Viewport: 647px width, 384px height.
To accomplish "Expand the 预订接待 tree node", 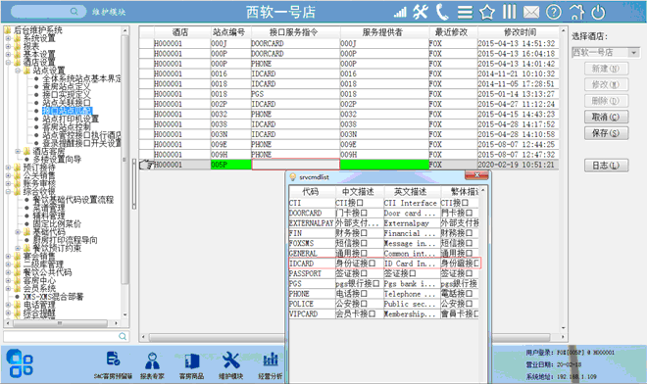I will tap(8, 168).
